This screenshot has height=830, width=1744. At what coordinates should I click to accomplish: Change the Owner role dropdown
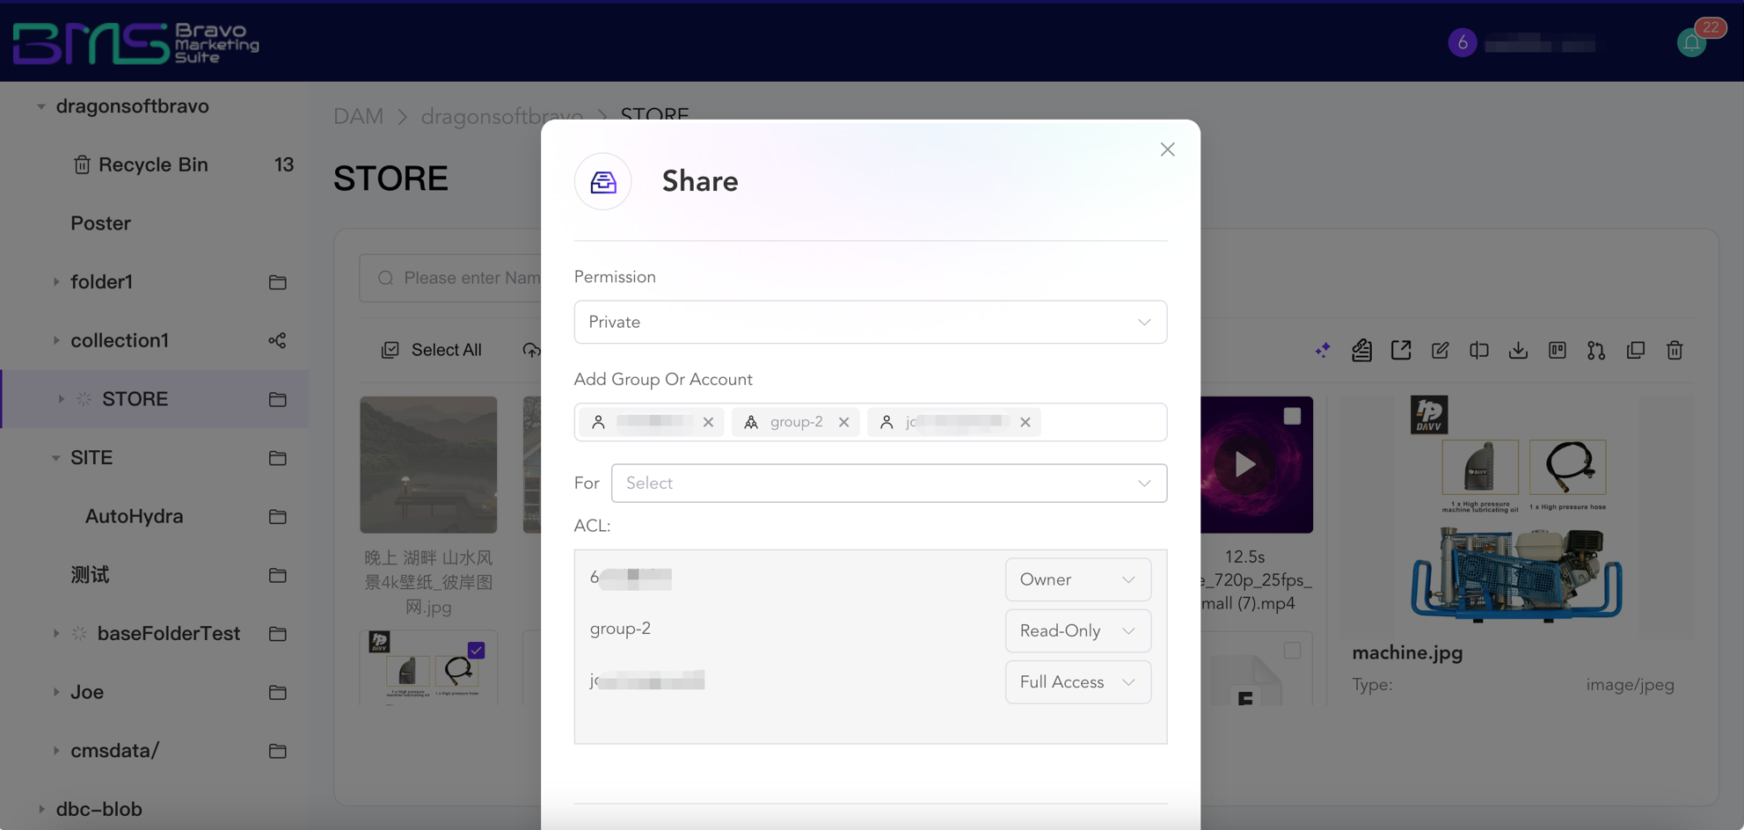click(x=1078, y=579)
